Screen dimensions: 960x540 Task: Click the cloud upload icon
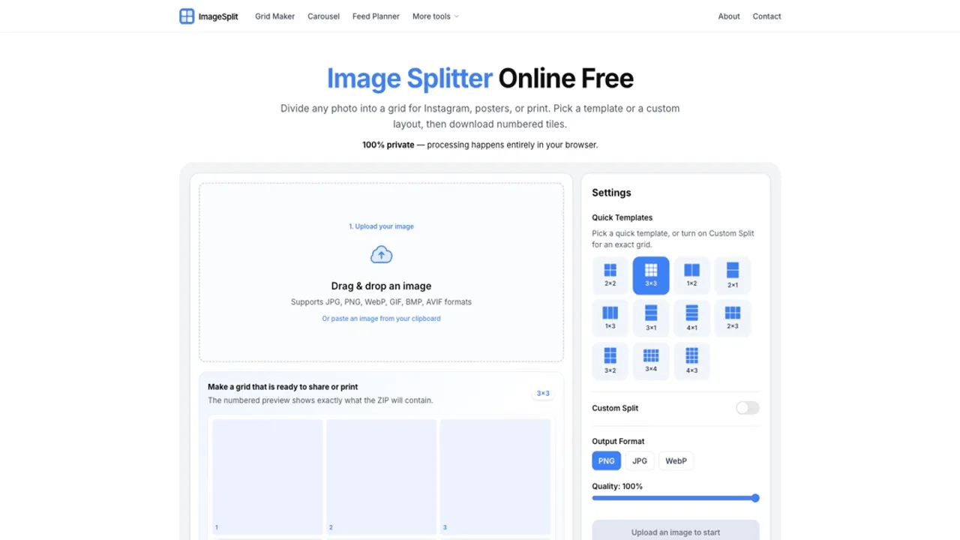click(381, 255)
